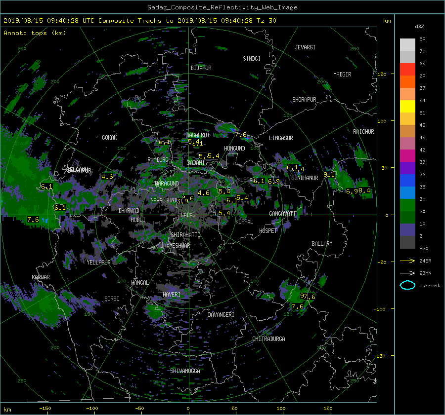
Task: Click the KARWAR city label
Action: [41, 277]
